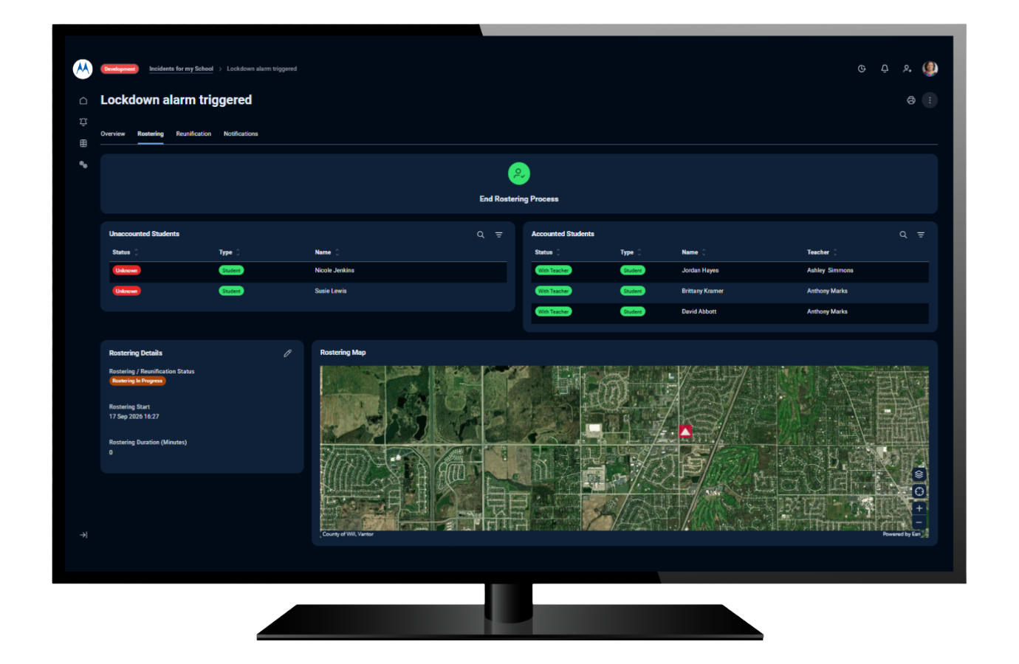Select Susie Lewis row
Screen dimensions: 1019x664
pyautogui.click(x=308, y=291)
